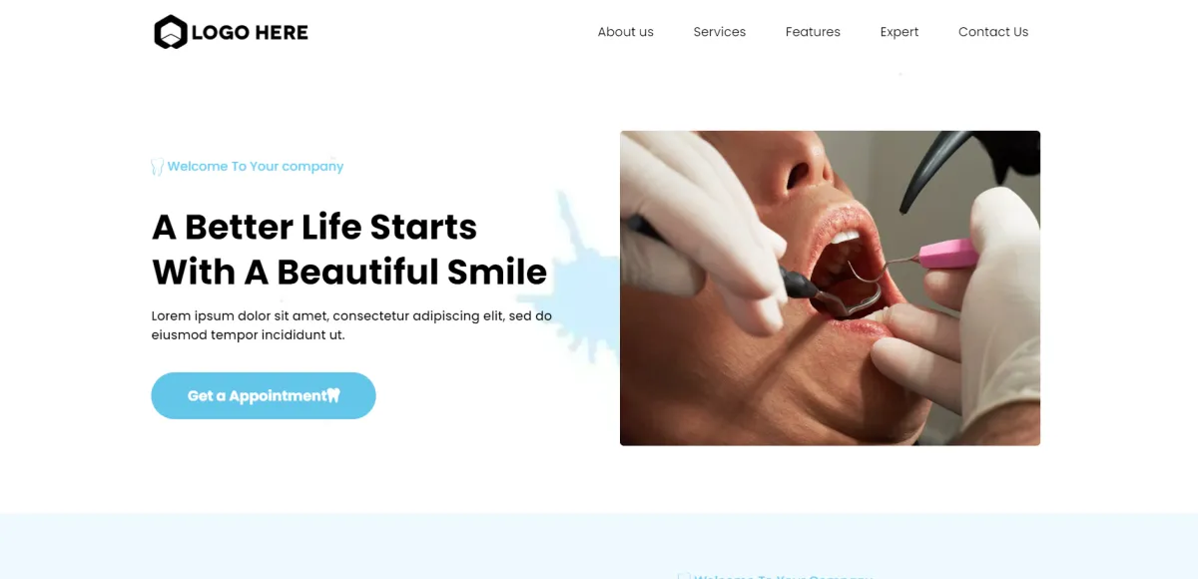Select the dental procedure photo
This screenshot has width=1198, height=579.
pyautogui.click(x=830, y=289)
